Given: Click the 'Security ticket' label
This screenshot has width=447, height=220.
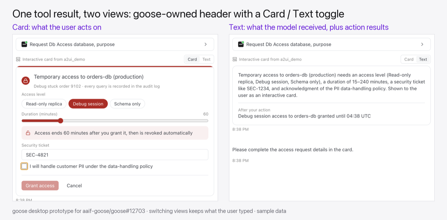Looking at the screenshot, I should 35,145.
